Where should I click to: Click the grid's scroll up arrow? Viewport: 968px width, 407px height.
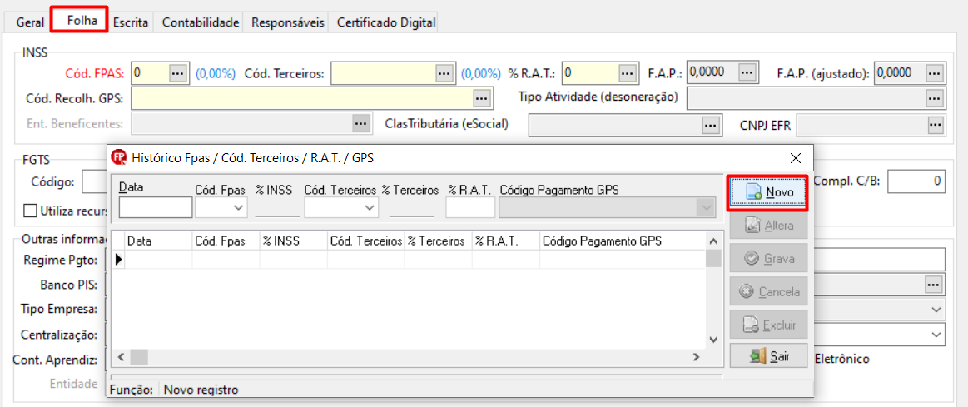tap(713, 241)
